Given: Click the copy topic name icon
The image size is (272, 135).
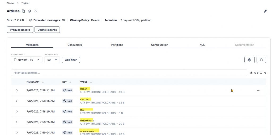Looking at the screenshot, I should click(x=23, y=11).
